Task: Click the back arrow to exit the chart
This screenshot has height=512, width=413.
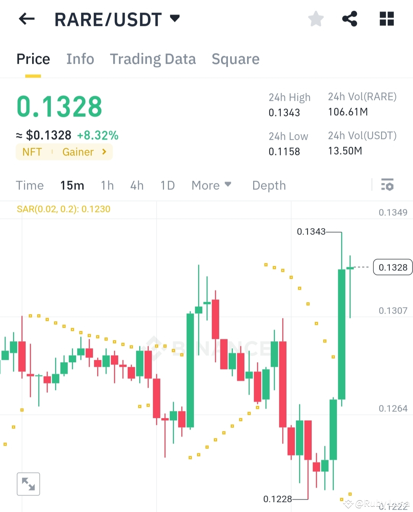Action: [26, 19]
